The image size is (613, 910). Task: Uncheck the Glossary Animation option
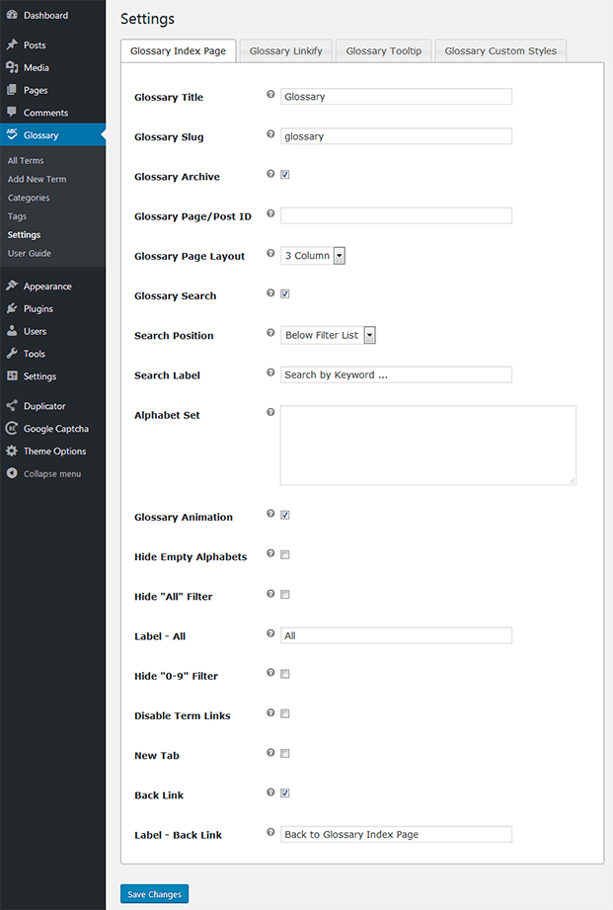tap(284, 514)
